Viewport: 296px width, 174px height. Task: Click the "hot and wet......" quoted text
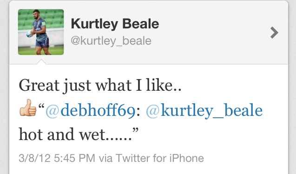coord(75,134)
